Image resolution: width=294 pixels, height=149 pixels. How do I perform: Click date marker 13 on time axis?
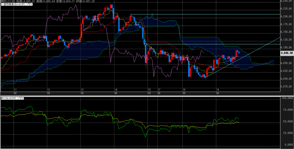click(82, 90)
